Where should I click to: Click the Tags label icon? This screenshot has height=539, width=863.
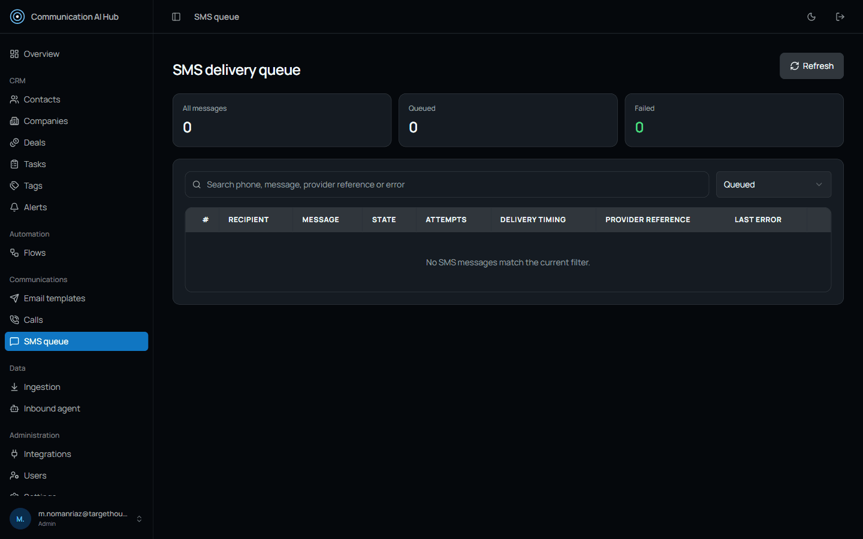[14, 186]
